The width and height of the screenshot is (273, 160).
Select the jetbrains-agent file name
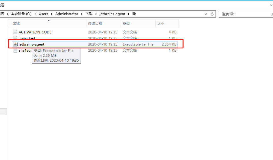(x=31, y=44)
